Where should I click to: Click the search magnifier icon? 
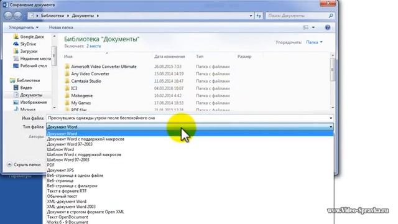tap(331, 16)
